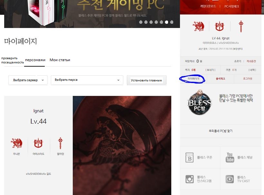This screenshot has width=264, height=195.
Task: Open 마이페이지 in the sidebar
Action: [x=193, y=79]
